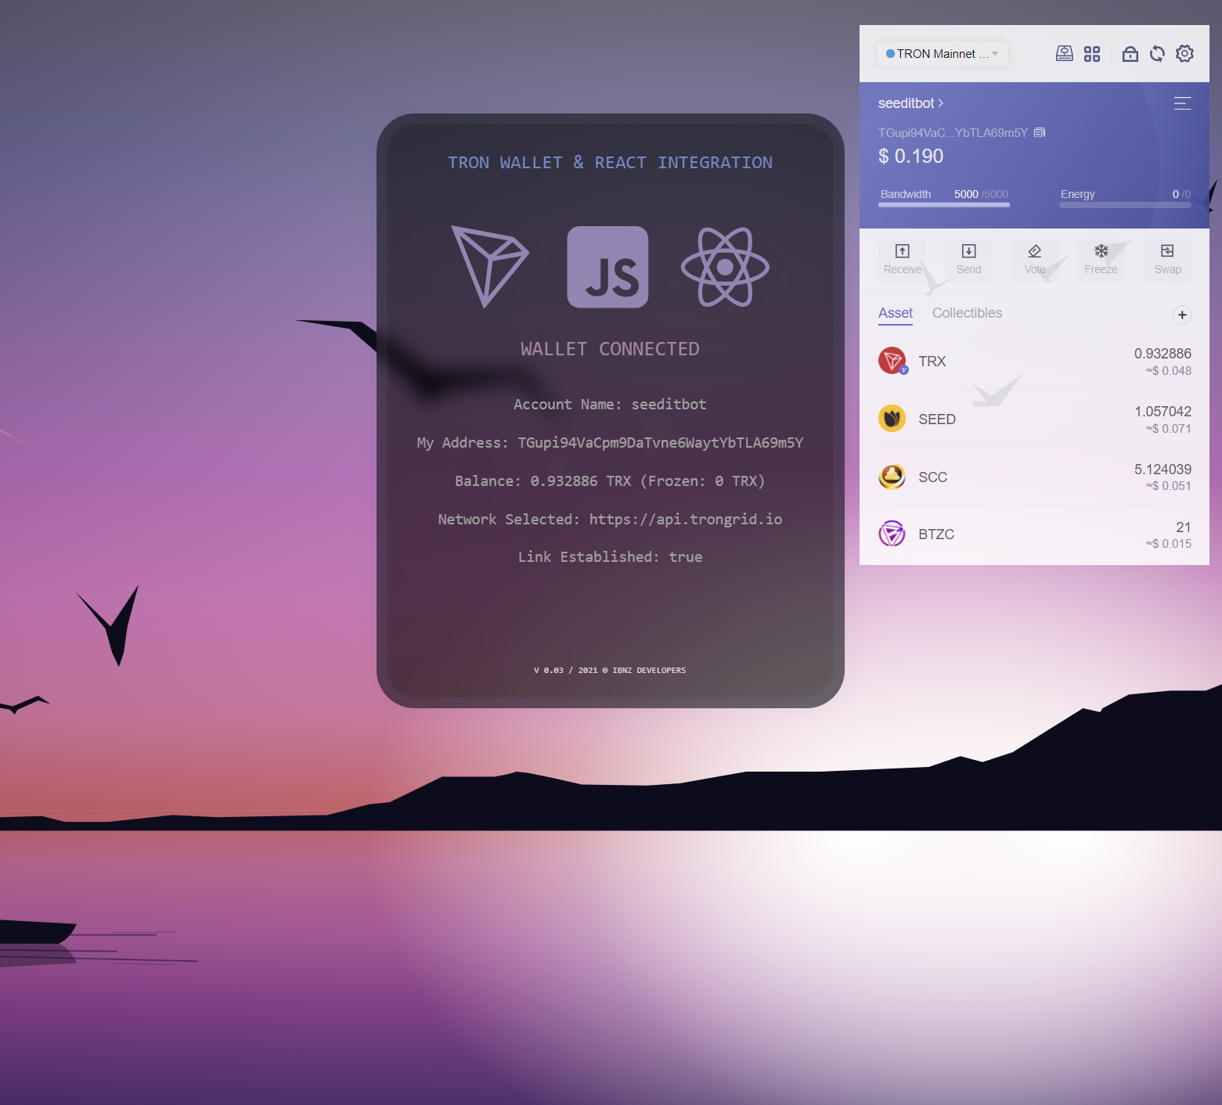Click the WALLET CONNECTED status text
The image size is (1222, 1105).
click(x=610, y=349)
